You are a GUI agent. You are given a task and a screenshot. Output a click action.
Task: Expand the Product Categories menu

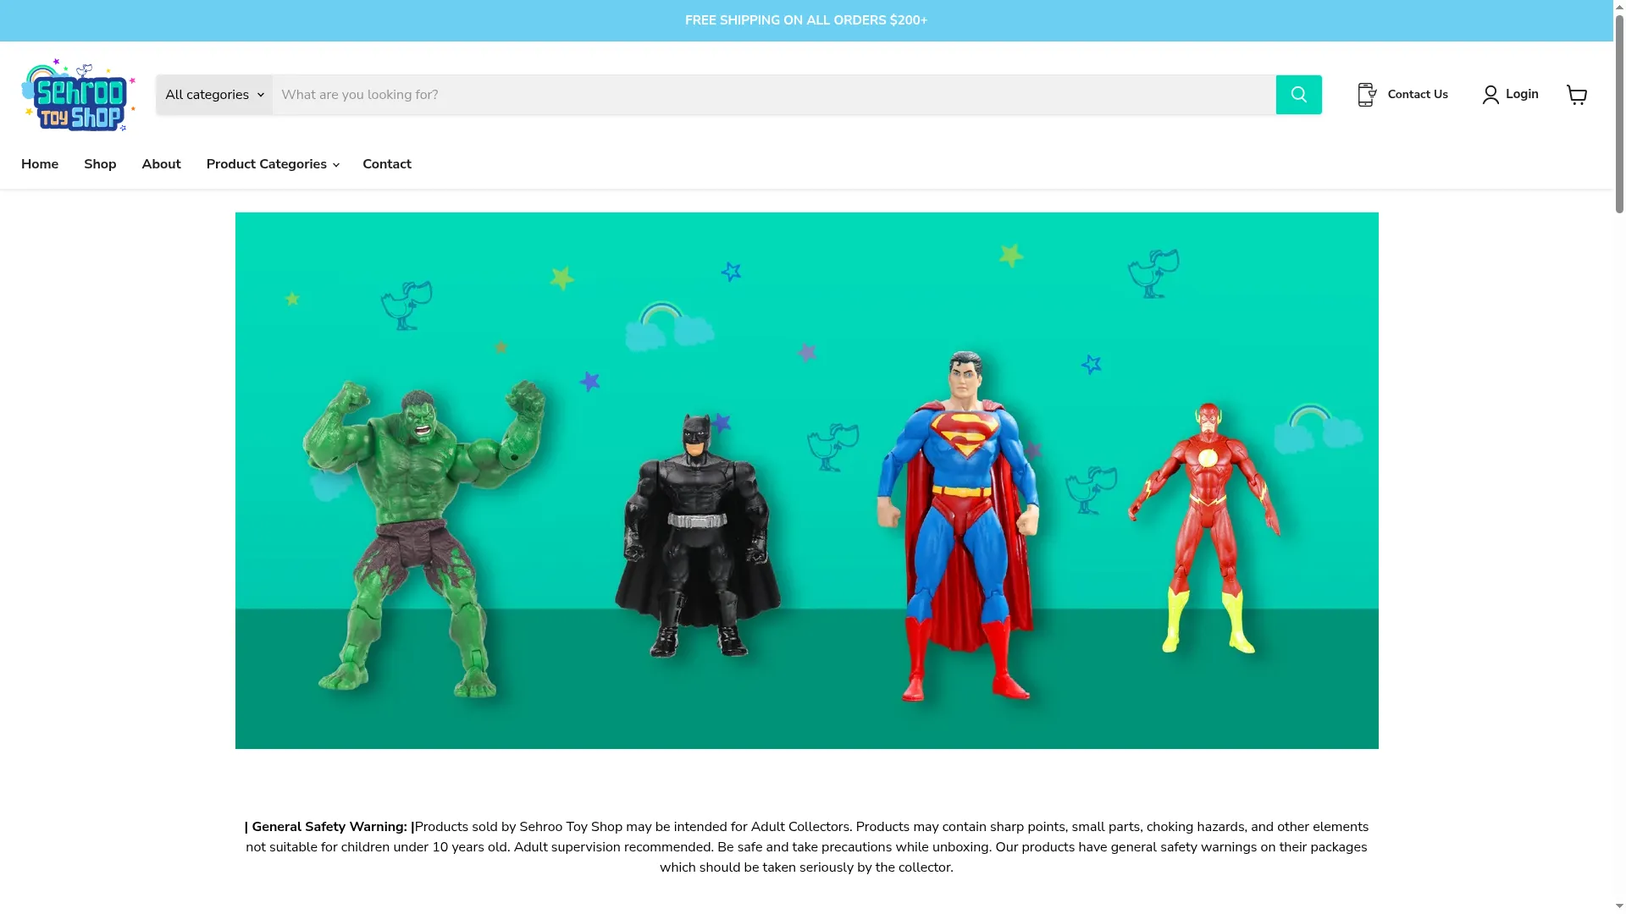(272, 164)
